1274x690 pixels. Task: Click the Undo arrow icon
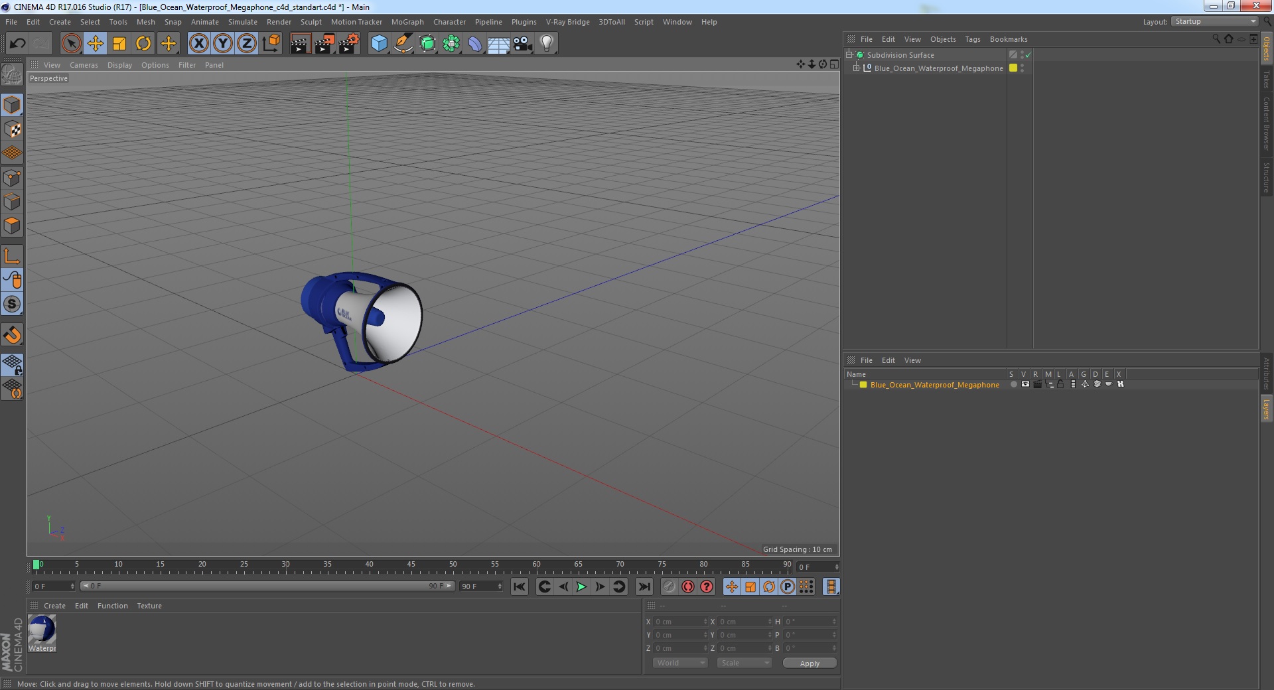(17, 44)
